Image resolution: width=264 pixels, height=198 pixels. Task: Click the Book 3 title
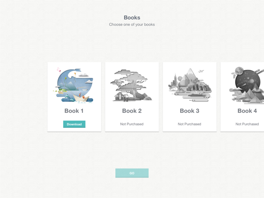[x=189, y=111]
